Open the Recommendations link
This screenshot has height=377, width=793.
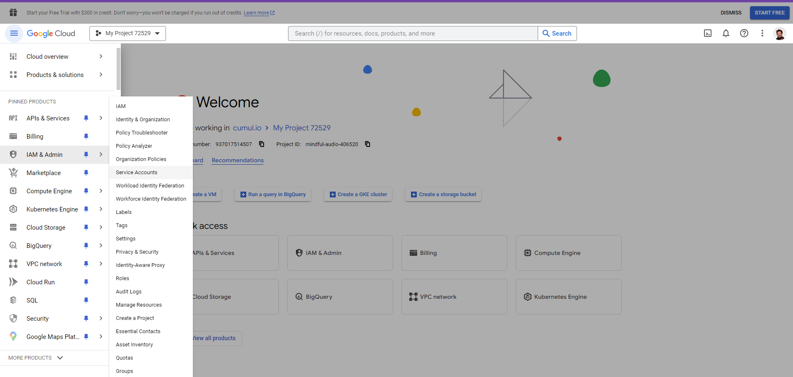point(238,161)
